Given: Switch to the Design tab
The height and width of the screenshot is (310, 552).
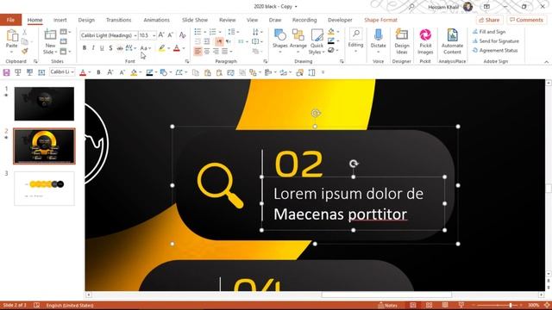Looking at the screenshot, I should pyautogui.click(x=86, y=20).
